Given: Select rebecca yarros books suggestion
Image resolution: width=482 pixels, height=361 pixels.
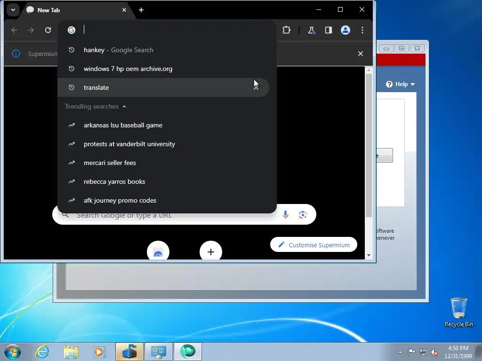Looking at the screenshot, I should pyautogui.click(x=163, y=181).
